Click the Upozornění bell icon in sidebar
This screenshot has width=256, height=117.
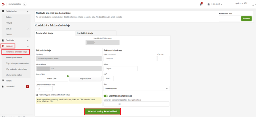tap(3, 86)
